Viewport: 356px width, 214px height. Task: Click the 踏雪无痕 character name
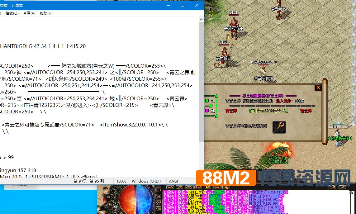pyautogui.click(x=278, y=9)
